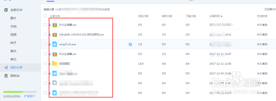Select the 我的分享 sidebar label
Image resolution: width=276 pixels, height=101 pixels.
tap(16, 68)
